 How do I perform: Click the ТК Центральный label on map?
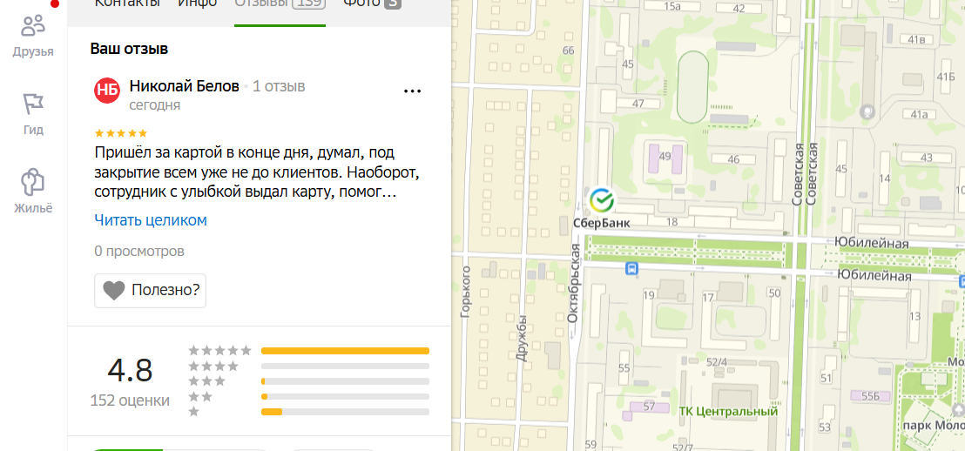point(728,412)
